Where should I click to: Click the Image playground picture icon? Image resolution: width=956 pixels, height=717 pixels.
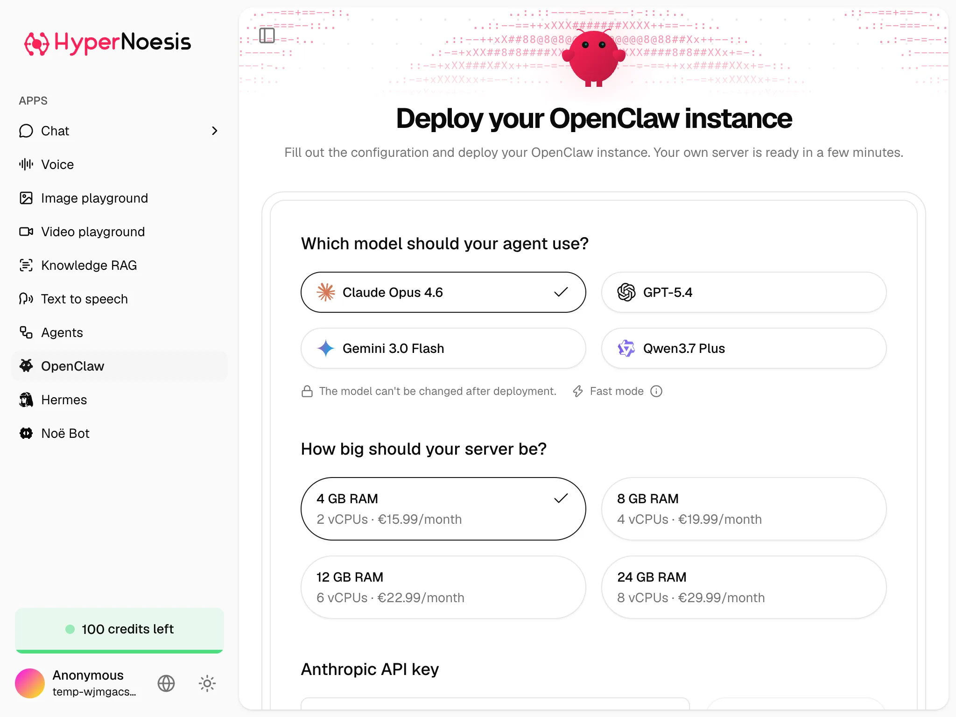coord(26,198)
